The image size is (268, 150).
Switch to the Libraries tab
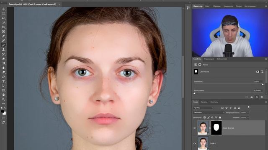coord(222,59)
